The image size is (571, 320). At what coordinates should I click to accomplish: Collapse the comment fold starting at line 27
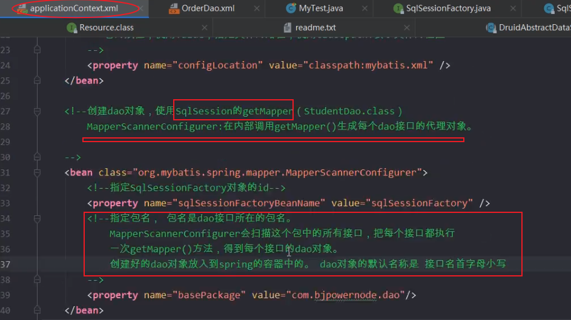37,111
